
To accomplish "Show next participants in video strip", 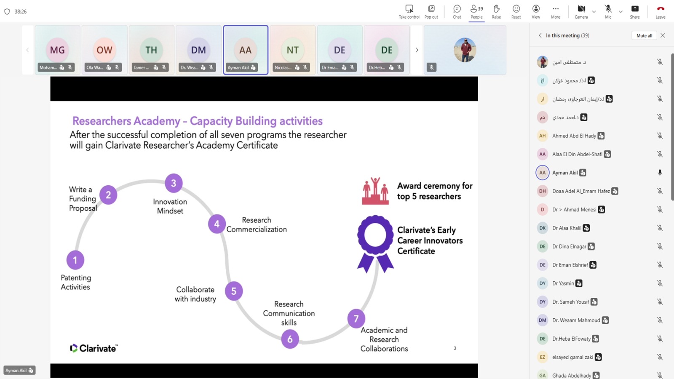I will tap(417, 50).
